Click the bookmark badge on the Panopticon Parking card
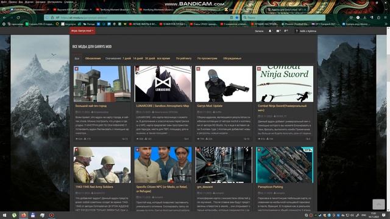This screenshot has height=219, width=390. (x=259, y=150)
